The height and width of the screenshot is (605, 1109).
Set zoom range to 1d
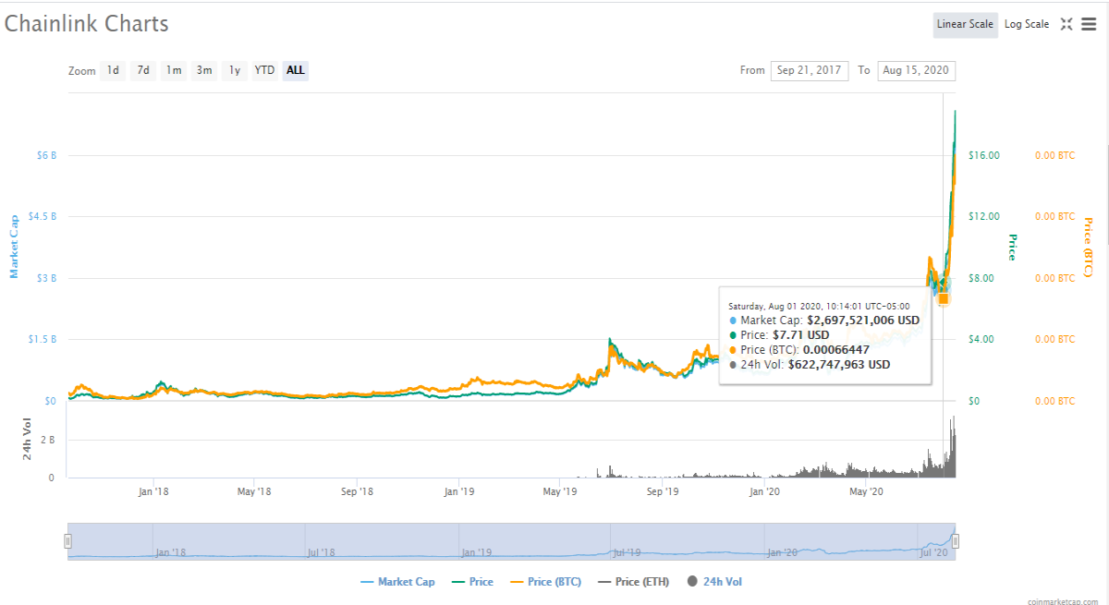coord(113,70)
